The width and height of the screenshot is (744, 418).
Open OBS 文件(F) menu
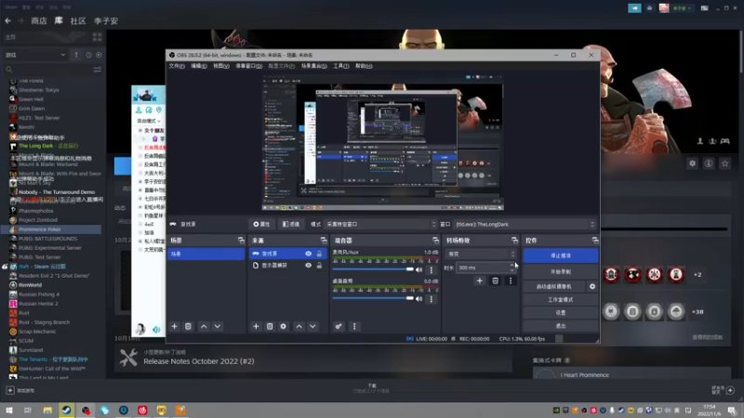coord(177,66)
